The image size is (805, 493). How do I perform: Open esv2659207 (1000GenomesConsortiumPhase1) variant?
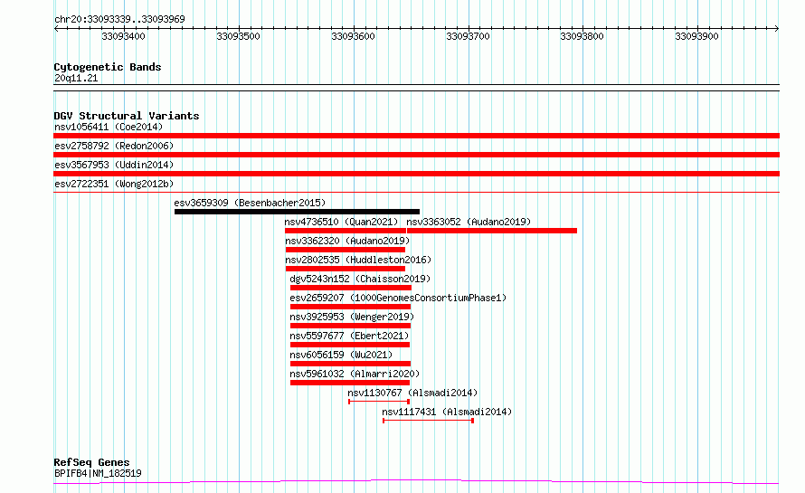(x=398, y=298)
